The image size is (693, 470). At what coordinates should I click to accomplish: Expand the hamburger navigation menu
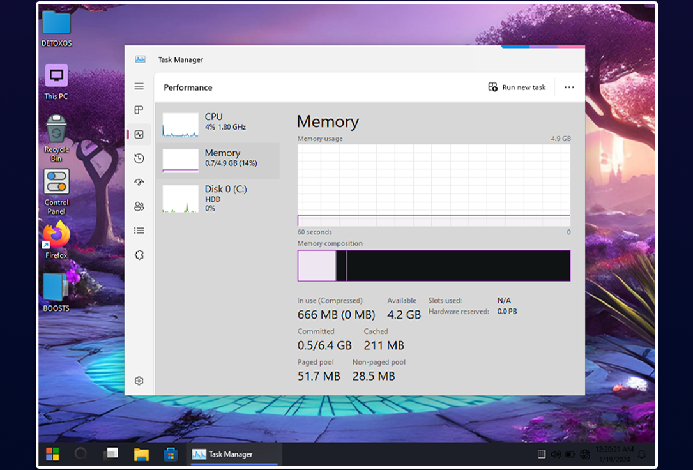tap(139, 86)
